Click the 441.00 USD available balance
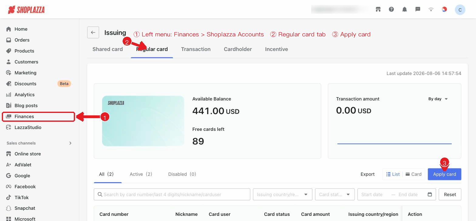 (x=216, y=111)
